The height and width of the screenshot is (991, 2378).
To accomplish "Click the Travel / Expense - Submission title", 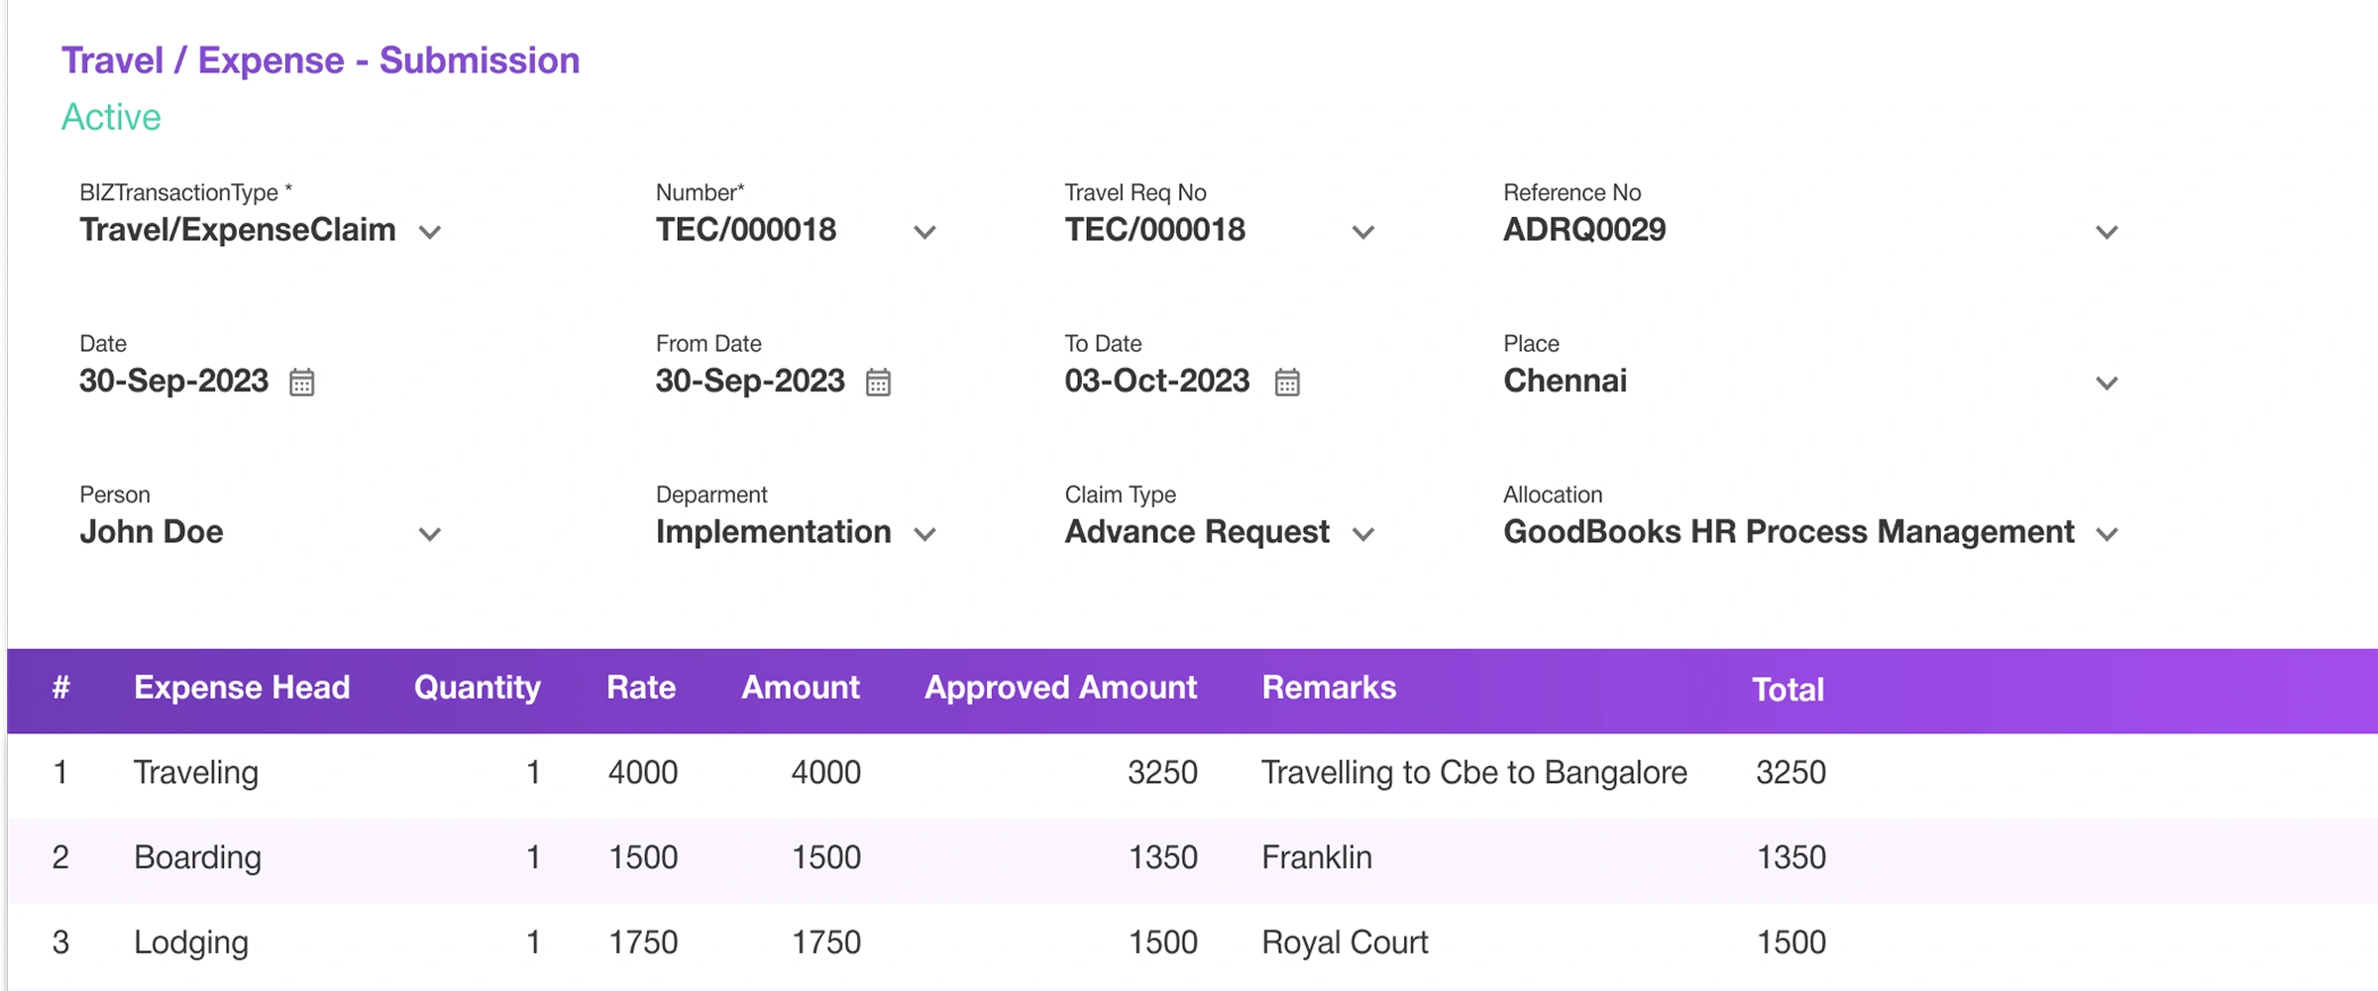I will click(x=320, y=60).
